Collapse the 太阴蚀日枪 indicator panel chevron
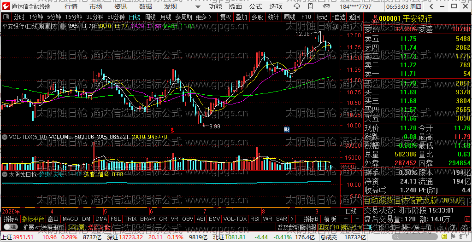Image resolution: width=472 pixels, height=242 pixels. pos(4,174)
